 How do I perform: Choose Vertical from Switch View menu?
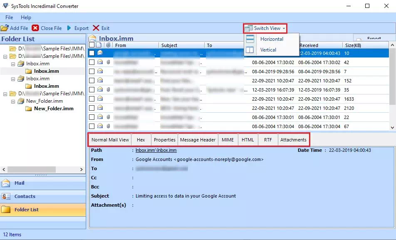(x=272, y=50)
